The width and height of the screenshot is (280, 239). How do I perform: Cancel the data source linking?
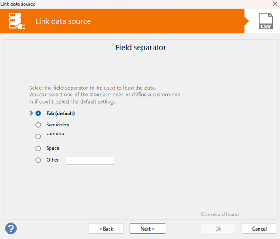pos(259,229)
